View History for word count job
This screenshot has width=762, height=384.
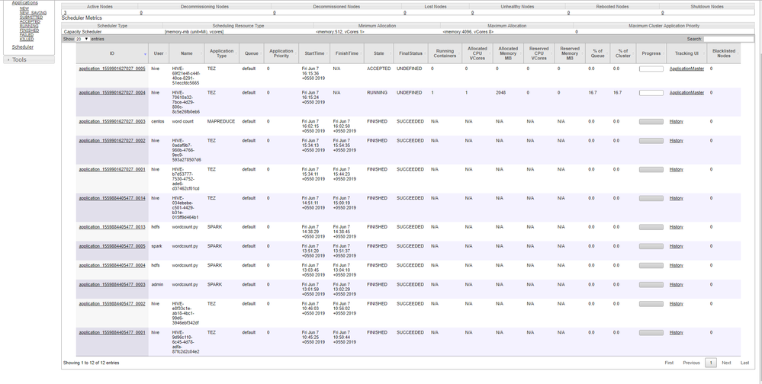pos(676,121)
